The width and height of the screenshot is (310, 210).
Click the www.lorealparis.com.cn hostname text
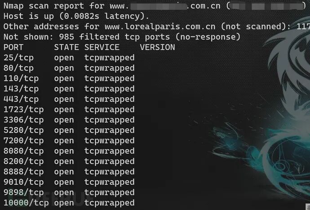coord(160,27)
